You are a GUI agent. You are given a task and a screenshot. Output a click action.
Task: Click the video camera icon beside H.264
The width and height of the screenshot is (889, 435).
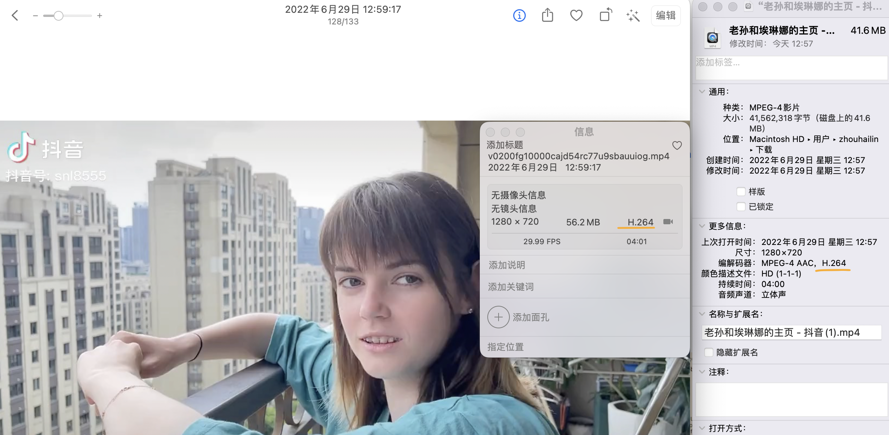(x=668, y=222)
